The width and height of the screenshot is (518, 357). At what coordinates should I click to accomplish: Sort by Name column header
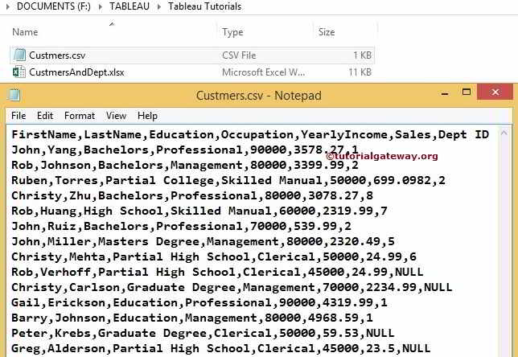tap(25, 32)
